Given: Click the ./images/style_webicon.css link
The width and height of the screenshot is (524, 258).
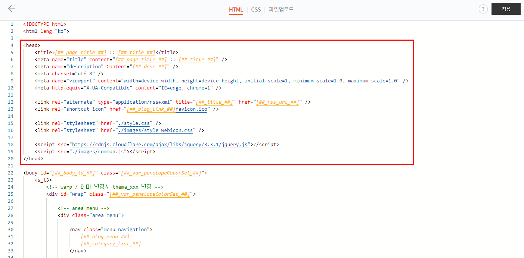Looking at the screenshot, I should tap(155, 130).
